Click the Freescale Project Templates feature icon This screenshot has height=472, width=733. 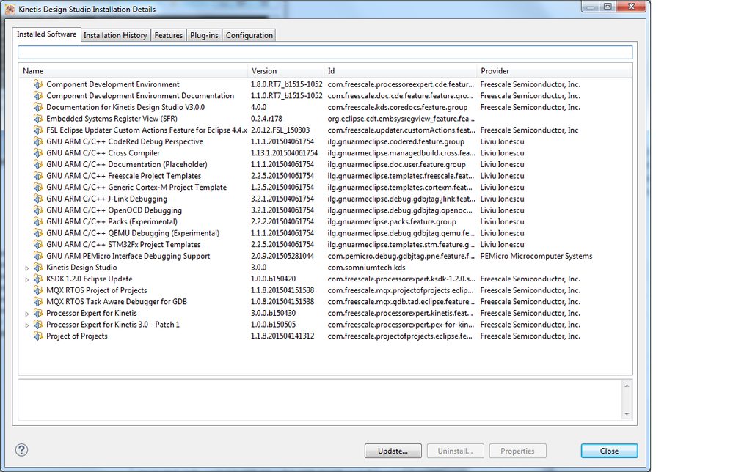(38, 176)
